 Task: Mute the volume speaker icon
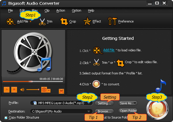coord(22,90)
